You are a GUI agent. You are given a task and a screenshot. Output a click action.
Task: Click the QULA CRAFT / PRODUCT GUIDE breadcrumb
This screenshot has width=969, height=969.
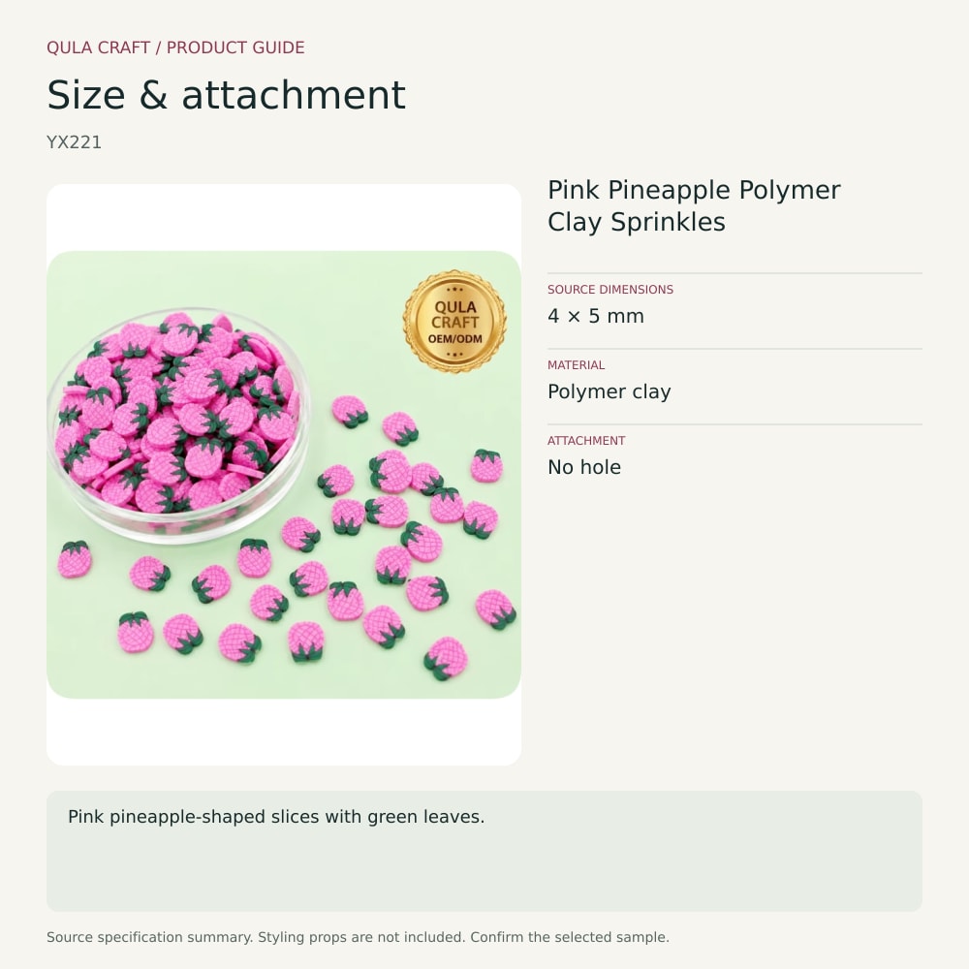(175, 47)
